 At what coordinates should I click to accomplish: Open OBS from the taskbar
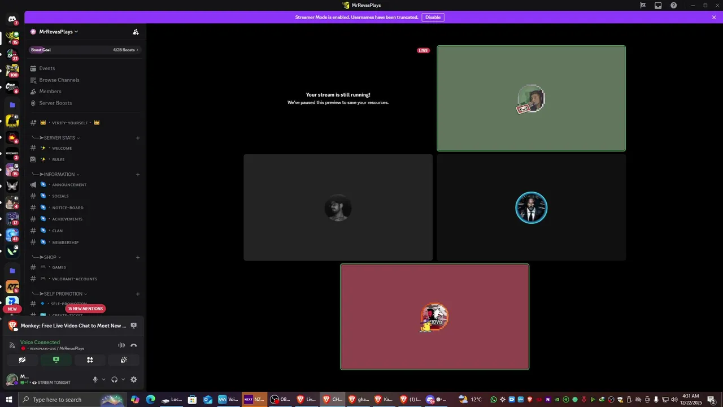click(280, 400)
